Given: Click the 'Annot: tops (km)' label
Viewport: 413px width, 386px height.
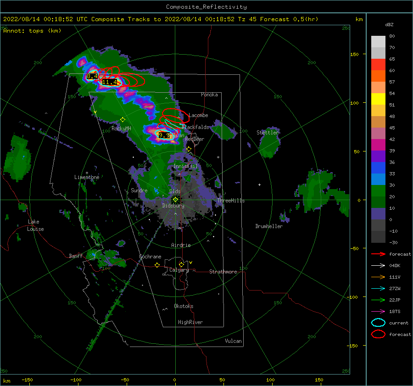Looking at the screenshot, I should (x=32, y=31).
